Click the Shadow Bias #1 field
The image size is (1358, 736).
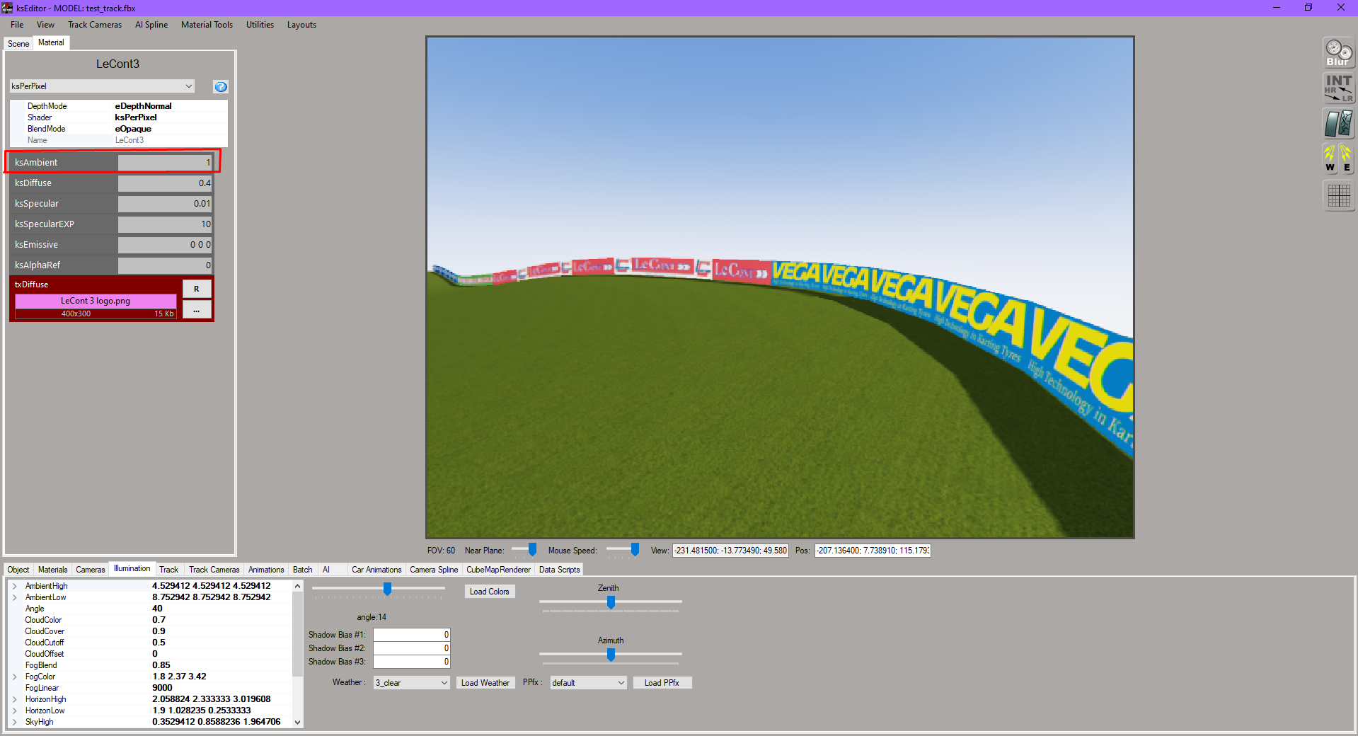412,635
